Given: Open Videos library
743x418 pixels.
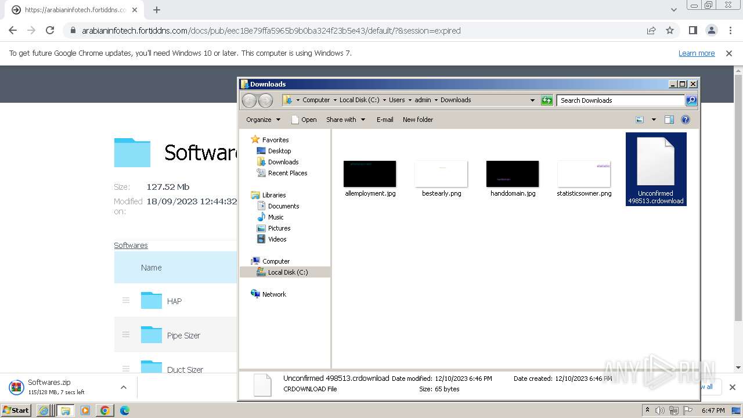Looking at the screenshot, I should [277, 239].
